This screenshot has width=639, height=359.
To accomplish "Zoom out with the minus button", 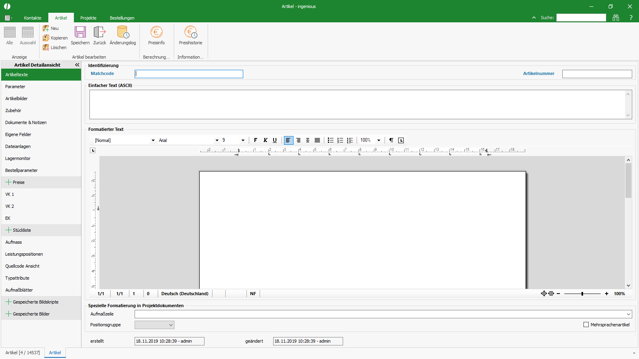I will [x=558, y=294].
